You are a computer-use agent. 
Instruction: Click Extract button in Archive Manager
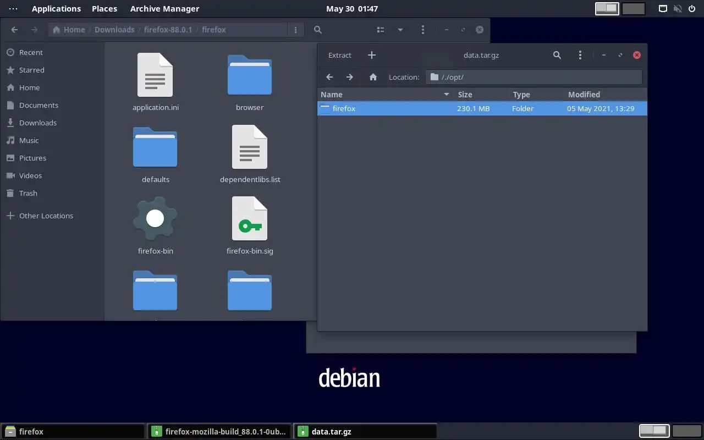339,55
